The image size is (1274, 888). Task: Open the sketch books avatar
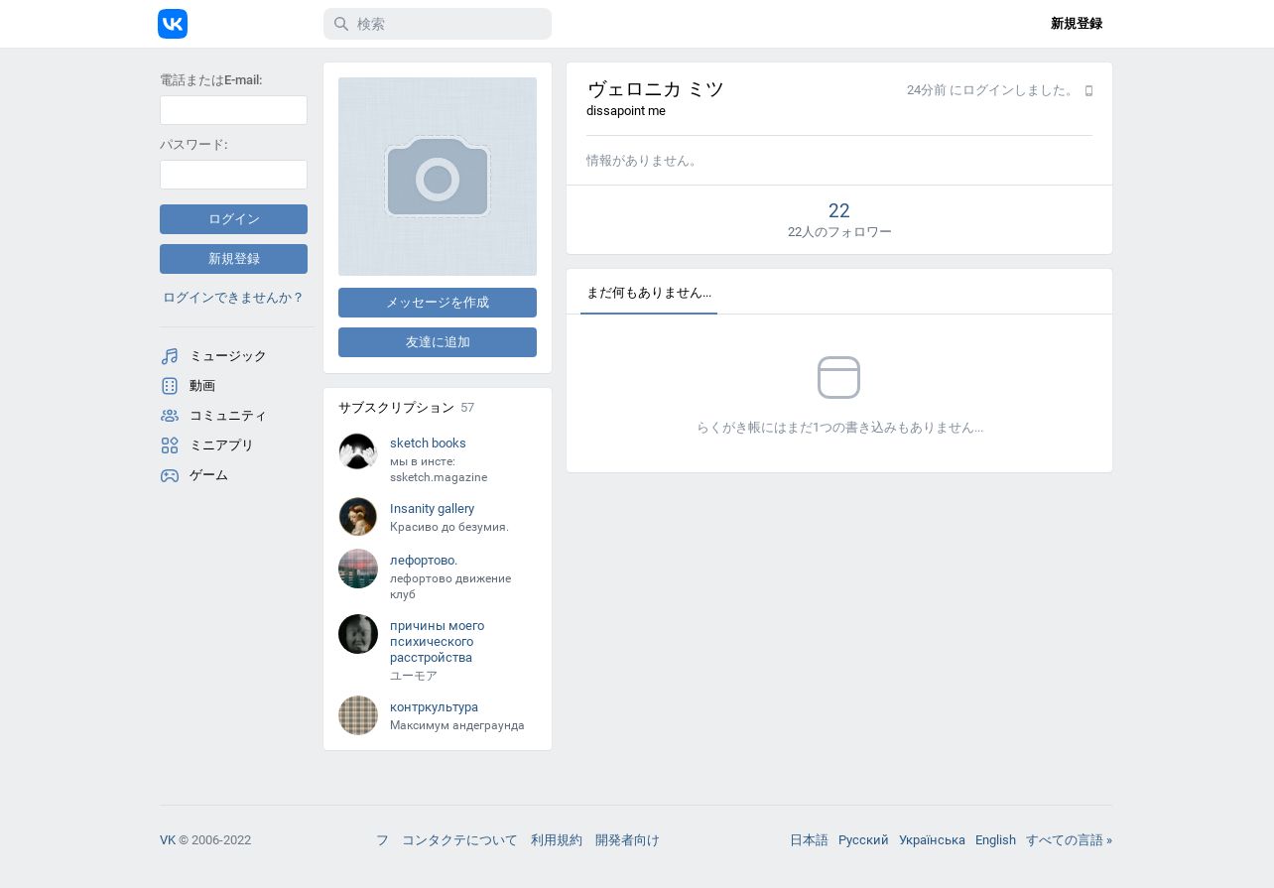[358, 451]
